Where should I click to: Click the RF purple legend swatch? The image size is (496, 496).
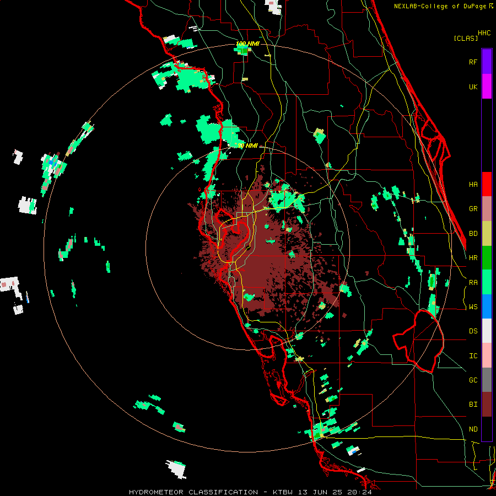click(x=487, y=62)
